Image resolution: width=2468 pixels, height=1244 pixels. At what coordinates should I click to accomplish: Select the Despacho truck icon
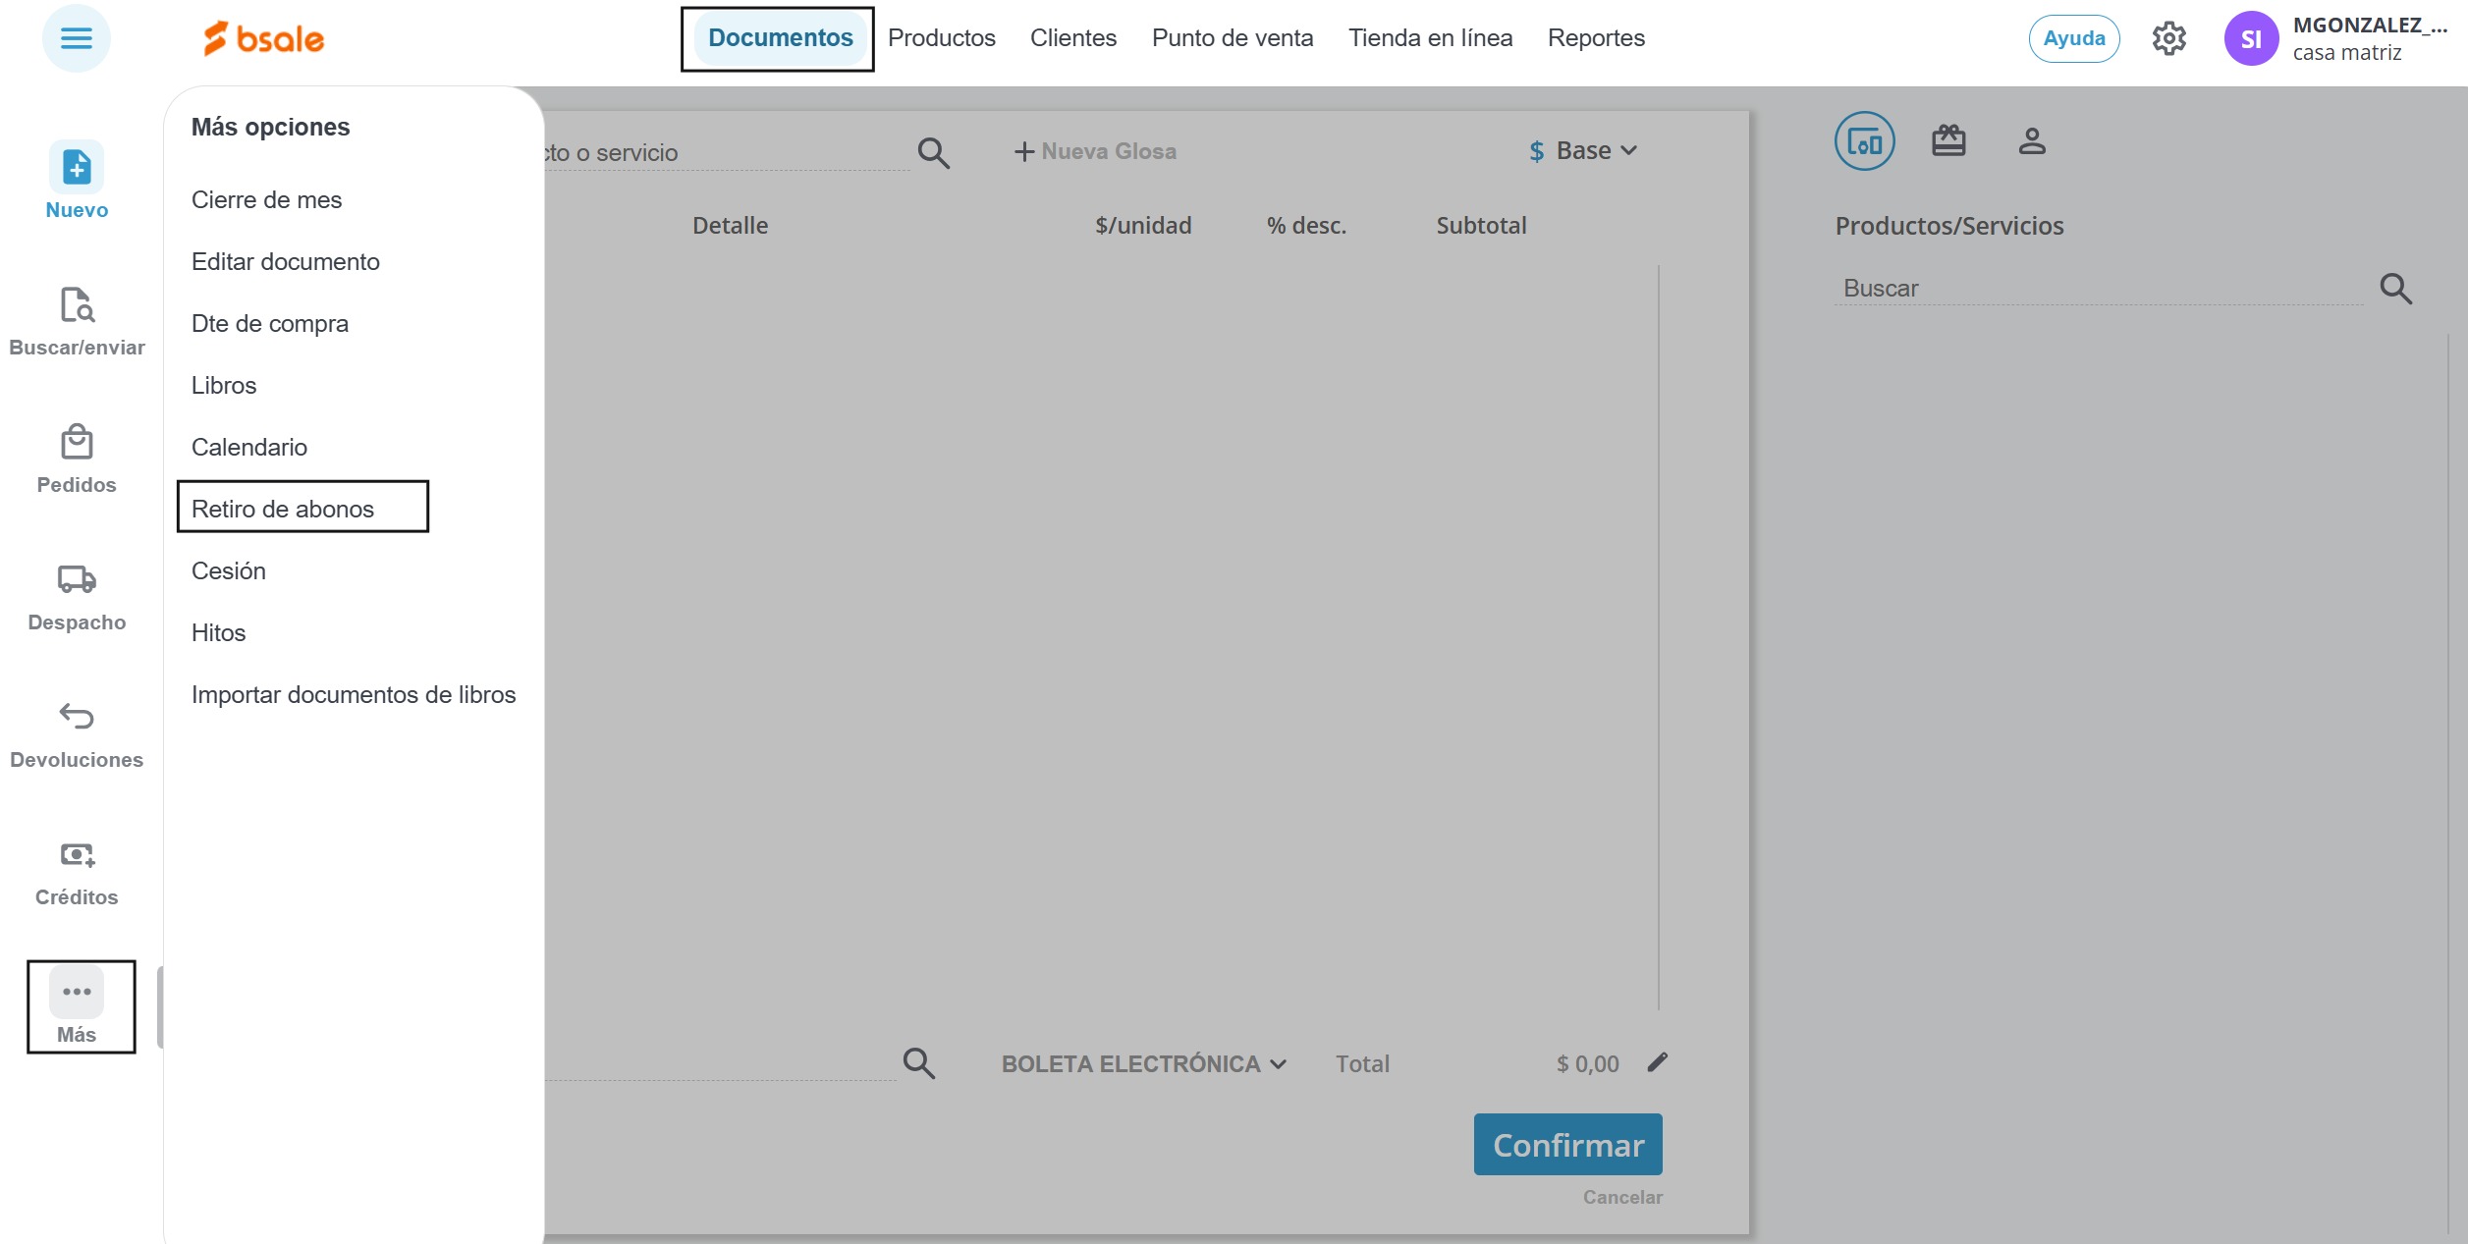coord(77,580)
